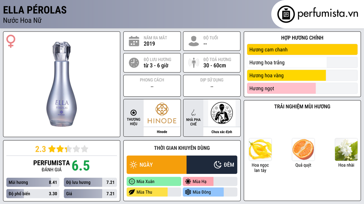Click the Ella Pérolas bottle product image
Image resolution: width=364 pixels, height=204 pixels.
coord(61,84)
